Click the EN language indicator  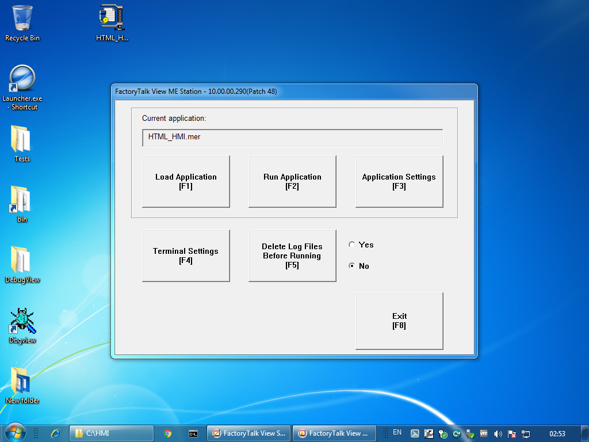click(397, 432)
